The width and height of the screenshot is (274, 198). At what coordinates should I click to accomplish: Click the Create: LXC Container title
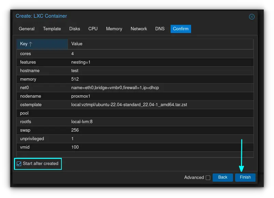pyautogui.click(x=41, y=16)
